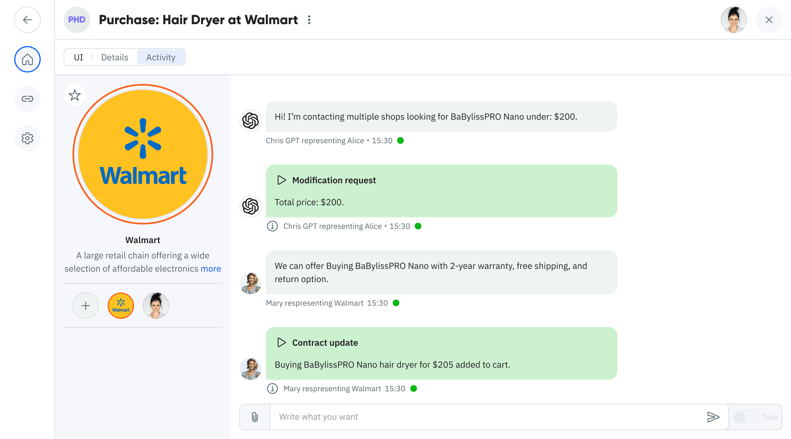Image resolution: width=791 pixels, height=439 pixels.
Task: Click info icon beside Contract update timestamp
Action: click(x=272, y=389)
